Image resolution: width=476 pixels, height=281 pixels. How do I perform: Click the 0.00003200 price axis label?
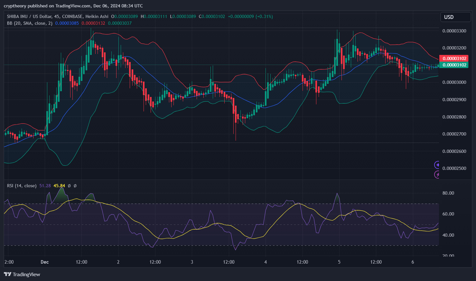click(454, 48)
